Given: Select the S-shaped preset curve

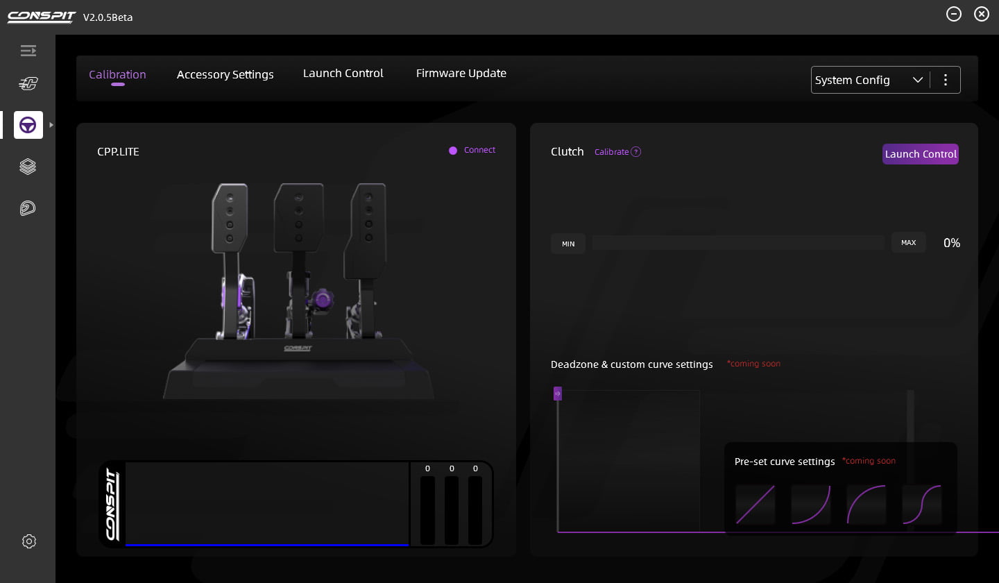Looking at the screenshot, I should [x=921, y=505].
